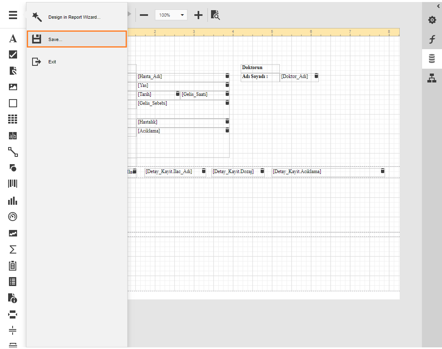Screen dimensions: 442x349
Task: Select the Chart control tool
Action: [13, 200]
